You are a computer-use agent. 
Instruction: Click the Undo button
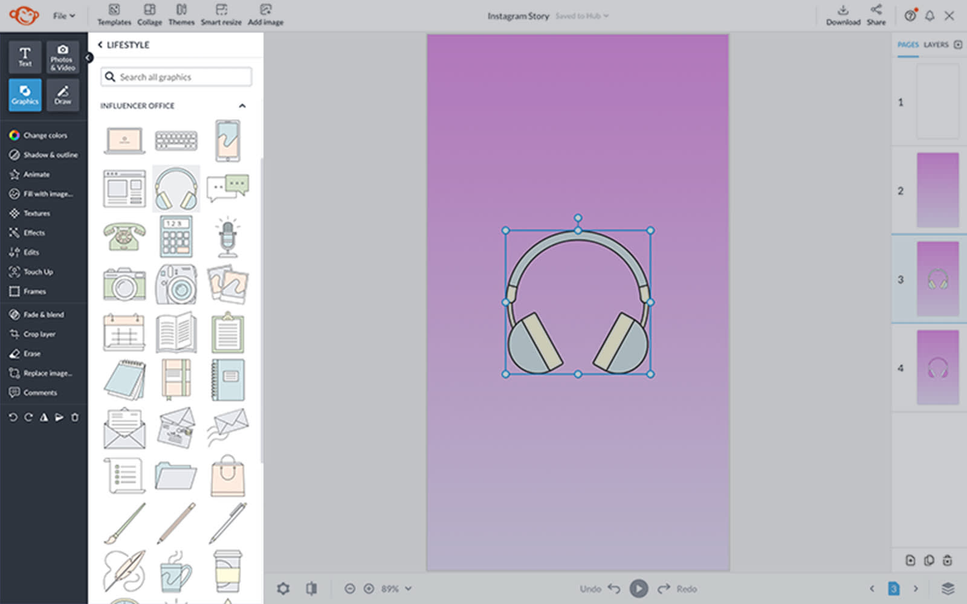click(600, 588)
